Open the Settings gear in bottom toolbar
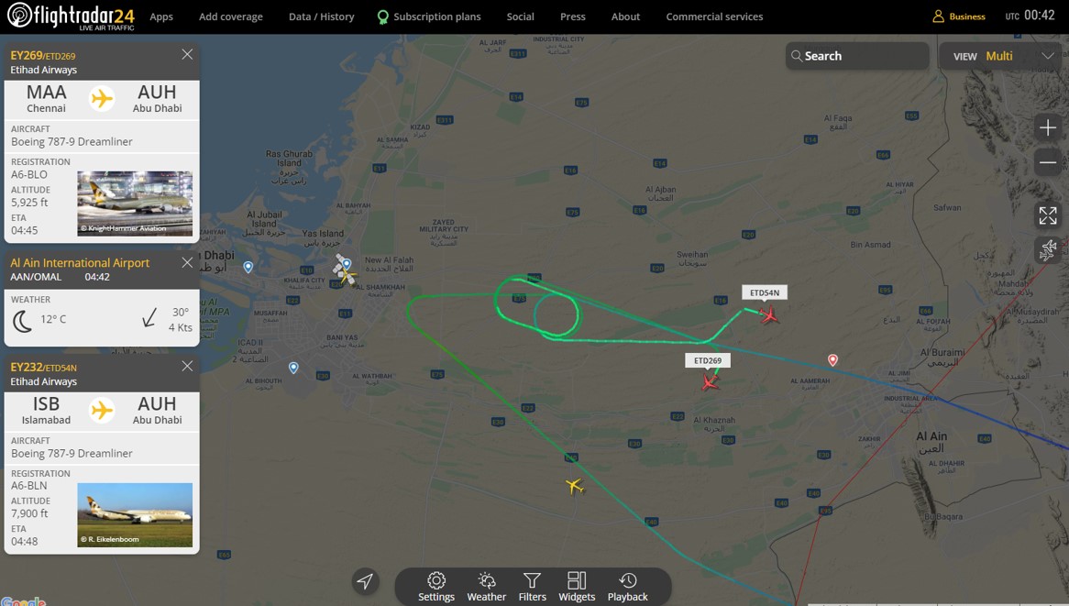 tap(436, 587)
